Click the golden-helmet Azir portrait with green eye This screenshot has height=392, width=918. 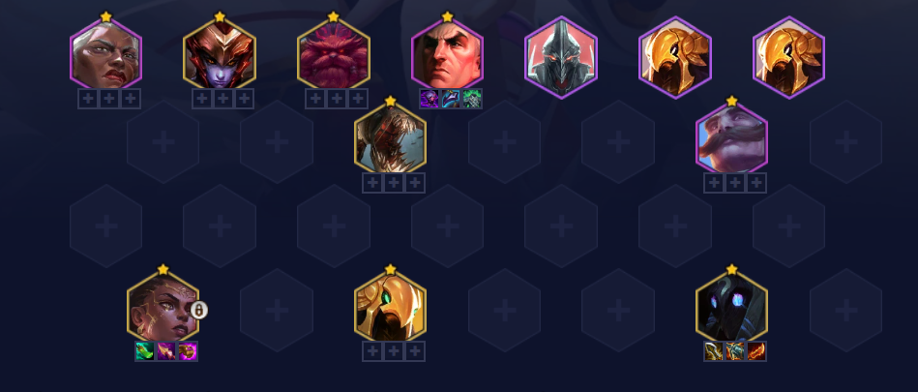coord(391,310)
